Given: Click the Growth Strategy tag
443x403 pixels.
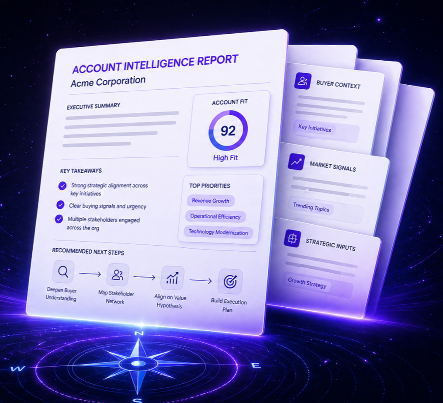Looking at the screenshot, I should (307, 283).
